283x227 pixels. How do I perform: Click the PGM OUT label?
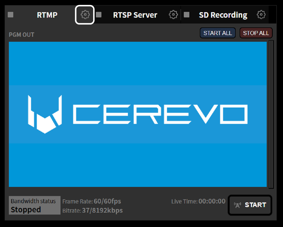click(x=22, y=35)
